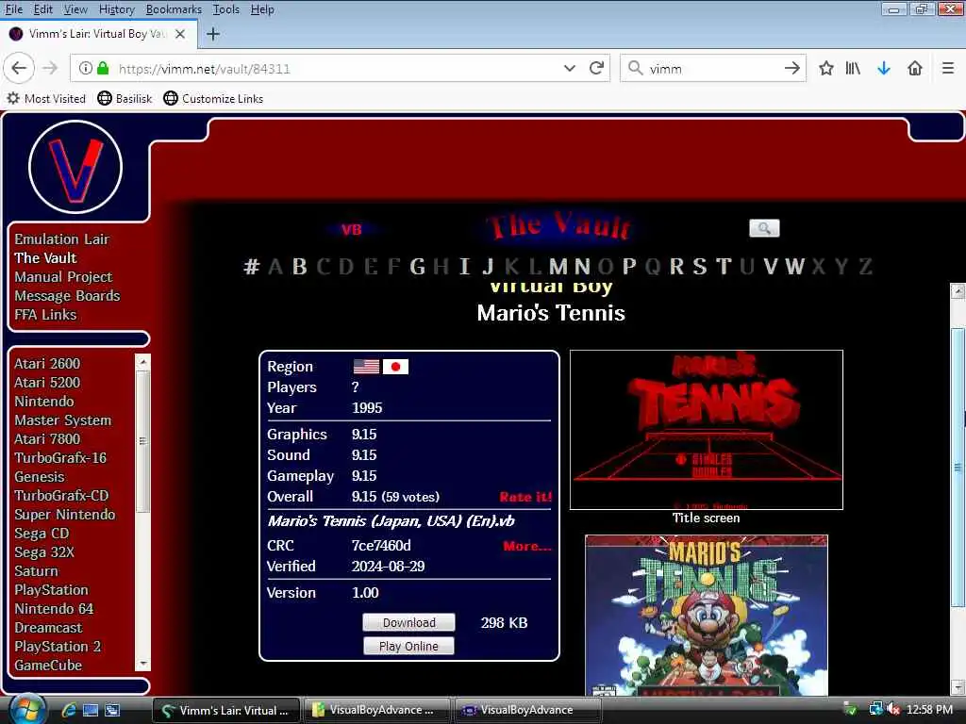Click the browser back arrow button

19,68
